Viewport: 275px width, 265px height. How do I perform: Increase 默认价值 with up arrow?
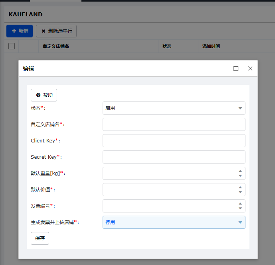240,187
